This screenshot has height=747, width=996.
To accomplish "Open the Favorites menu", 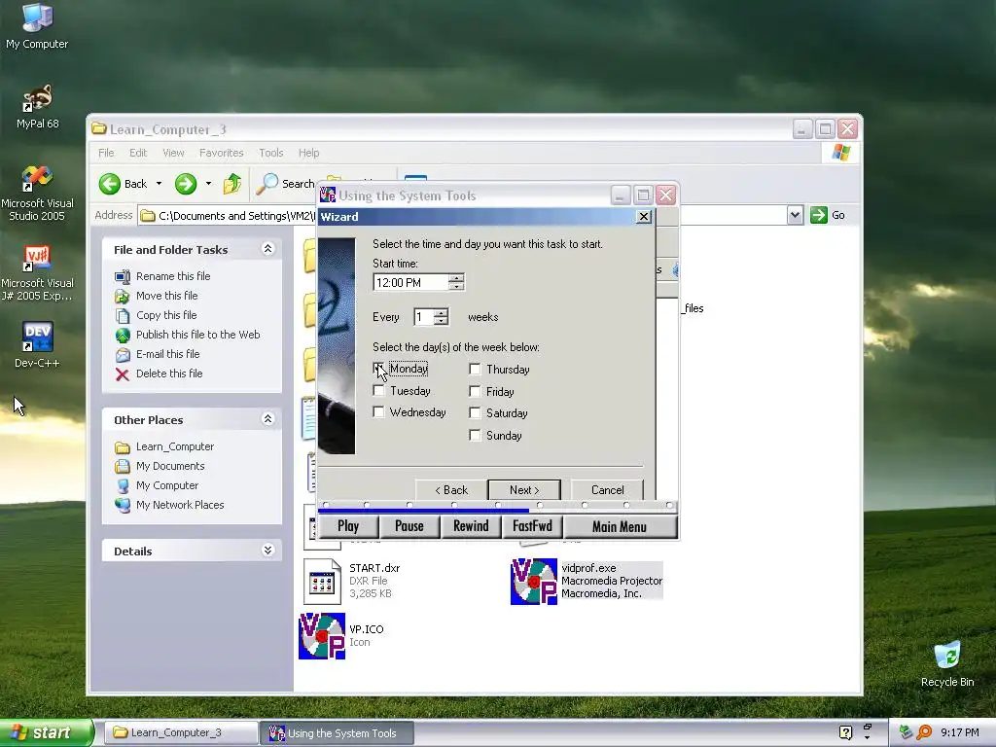I will pyautogui.click(x=221, y=153).
